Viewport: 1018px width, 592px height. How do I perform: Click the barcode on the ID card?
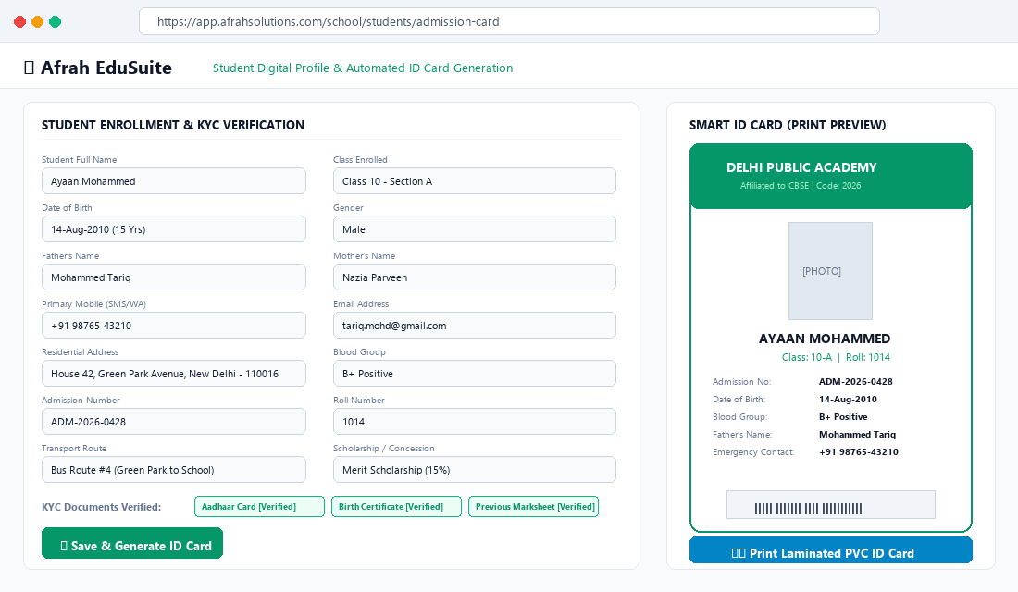click(830, 505)
